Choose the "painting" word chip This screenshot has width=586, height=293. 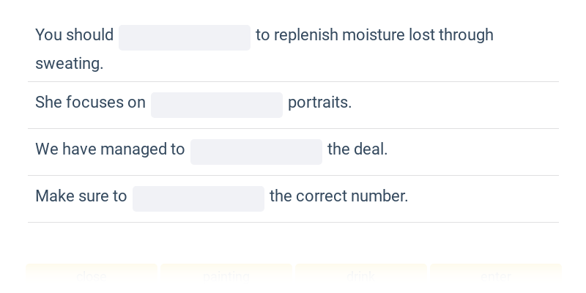(226, 277)
